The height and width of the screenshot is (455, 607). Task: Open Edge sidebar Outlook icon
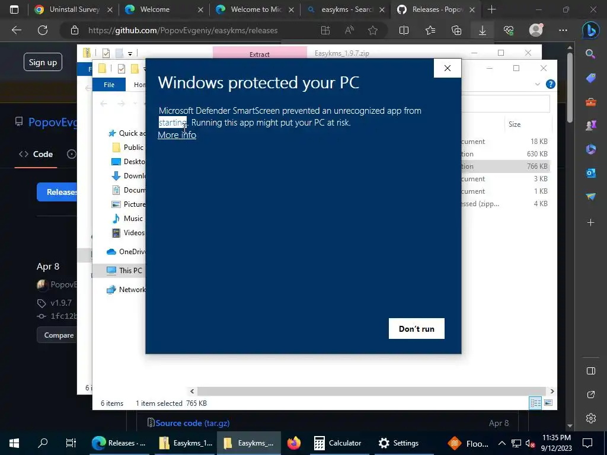tap(591, 173)
